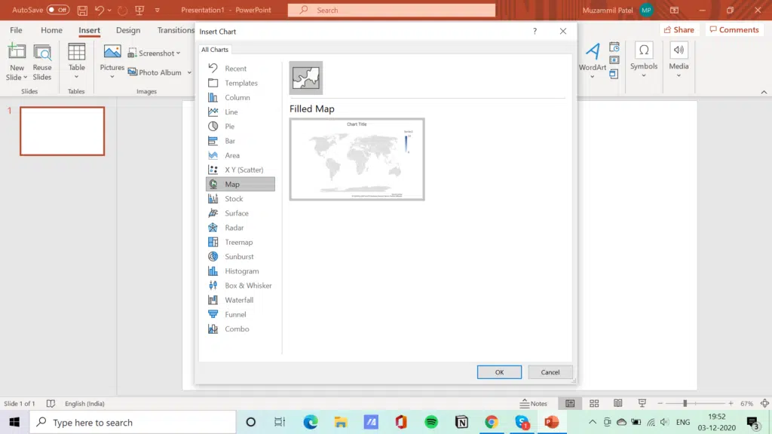The height and width of the screenshot is (434, 772).
Task: Toggle the AutoSave switch
Action: pos(58,11)
